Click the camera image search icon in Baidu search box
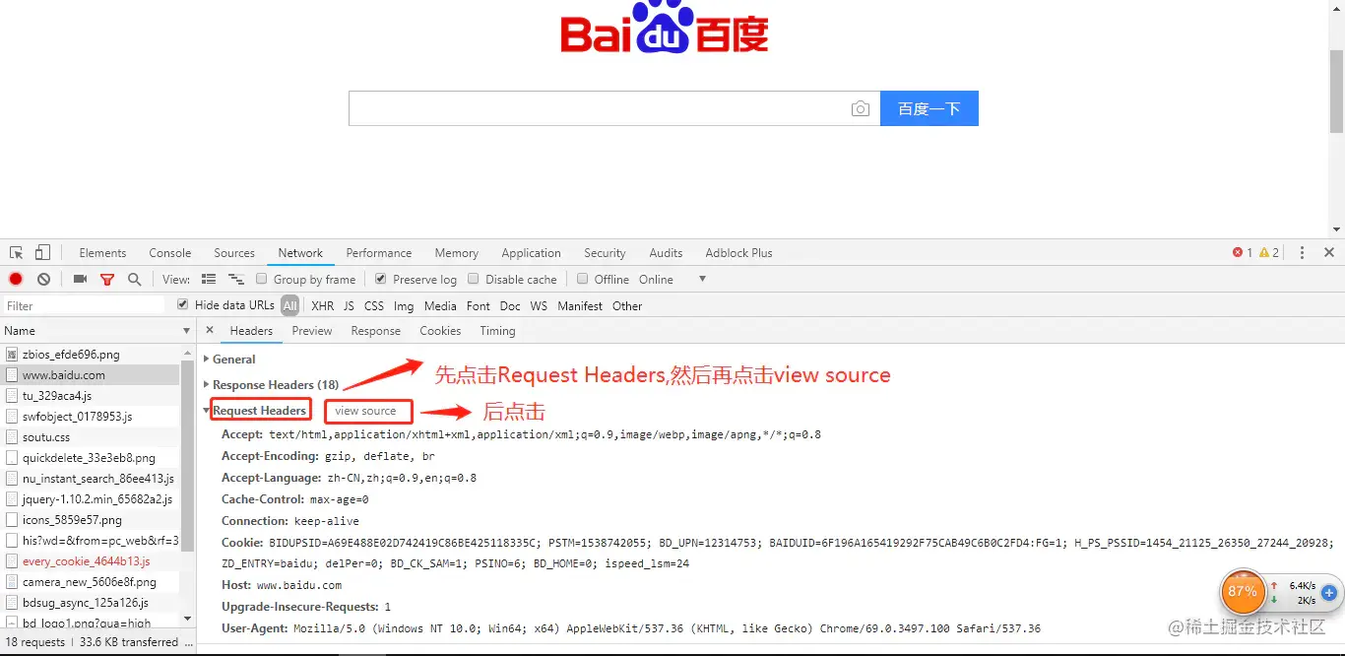The image size is (1345, 656). tap(861, 108)
